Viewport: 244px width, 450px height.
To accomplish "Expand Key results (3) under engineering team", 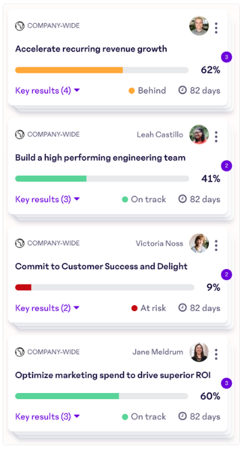I will [47, 199].
